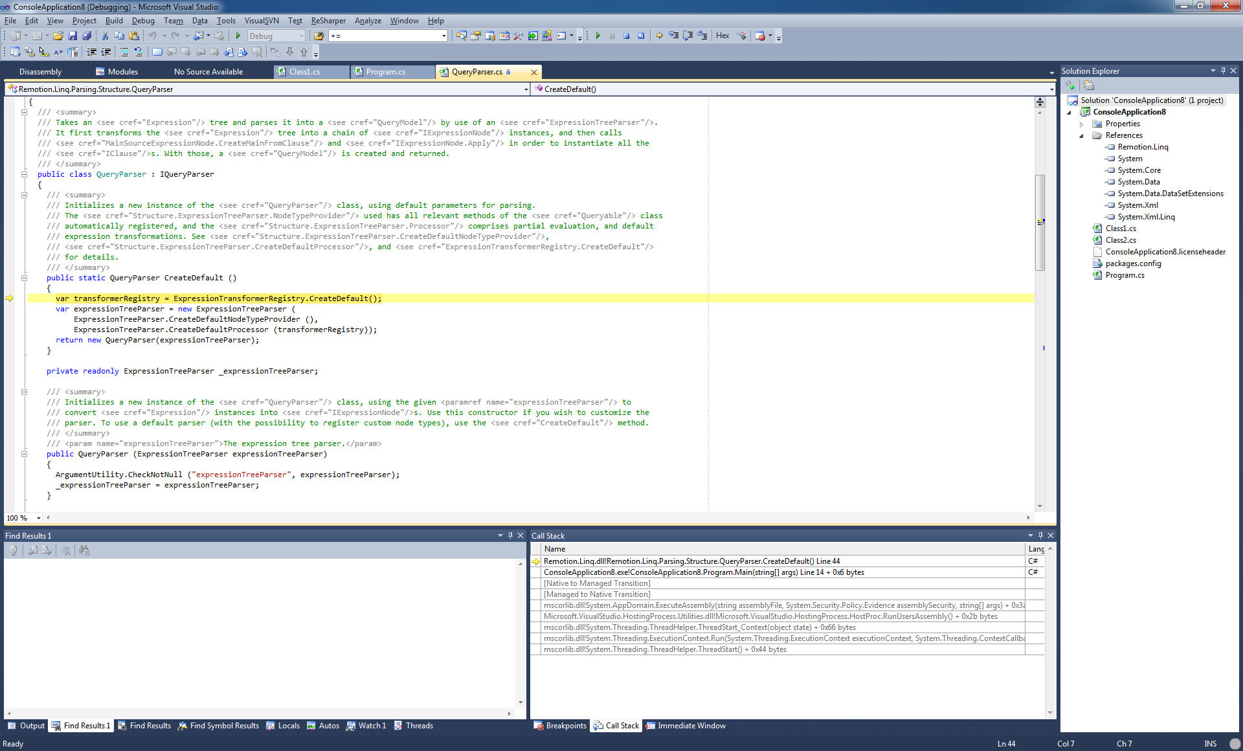Screen dimensions: 1243x751
Task: Switch to the Disassembly tab
Action: (40, 72)
